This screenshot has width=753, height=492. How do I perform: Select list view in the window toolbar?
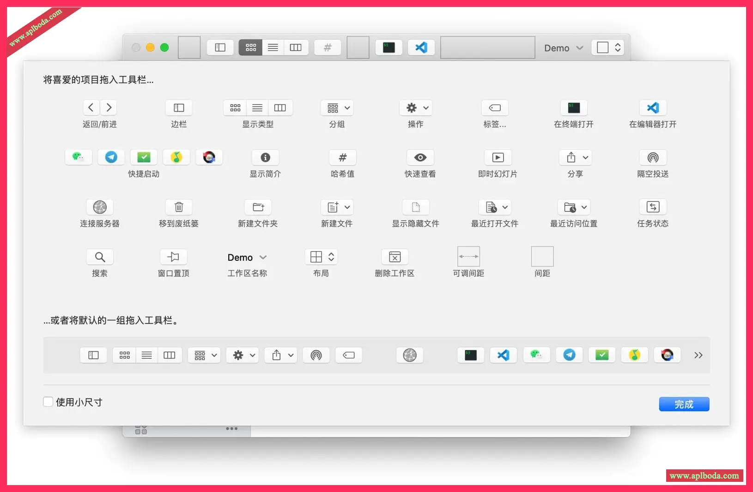coord(273,48)
